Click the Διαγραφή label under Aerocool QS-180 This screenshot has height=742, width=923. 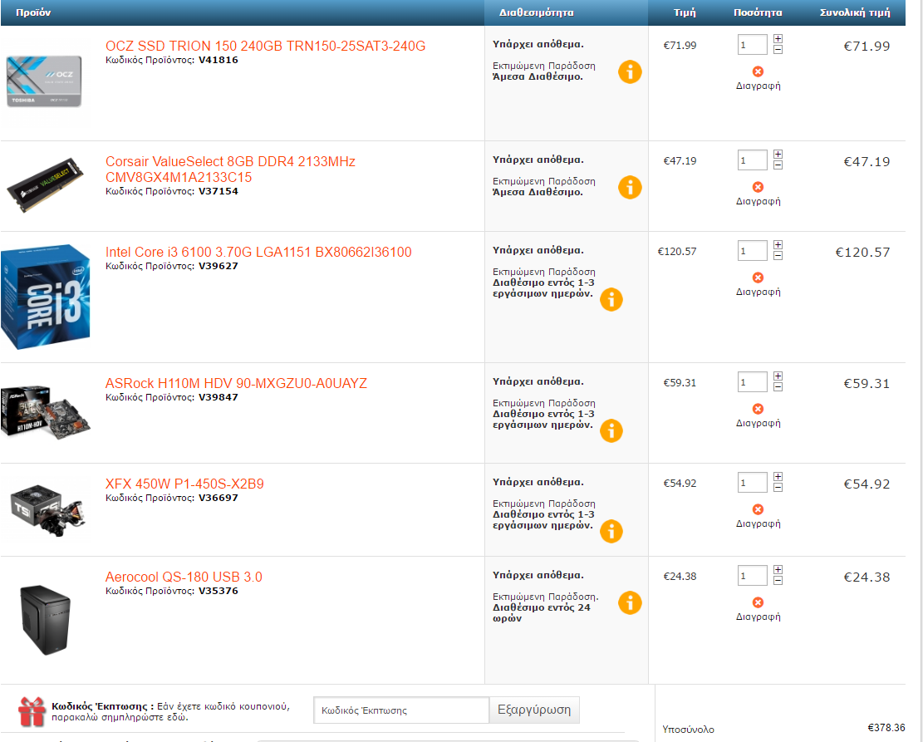[x=759, y=617]
